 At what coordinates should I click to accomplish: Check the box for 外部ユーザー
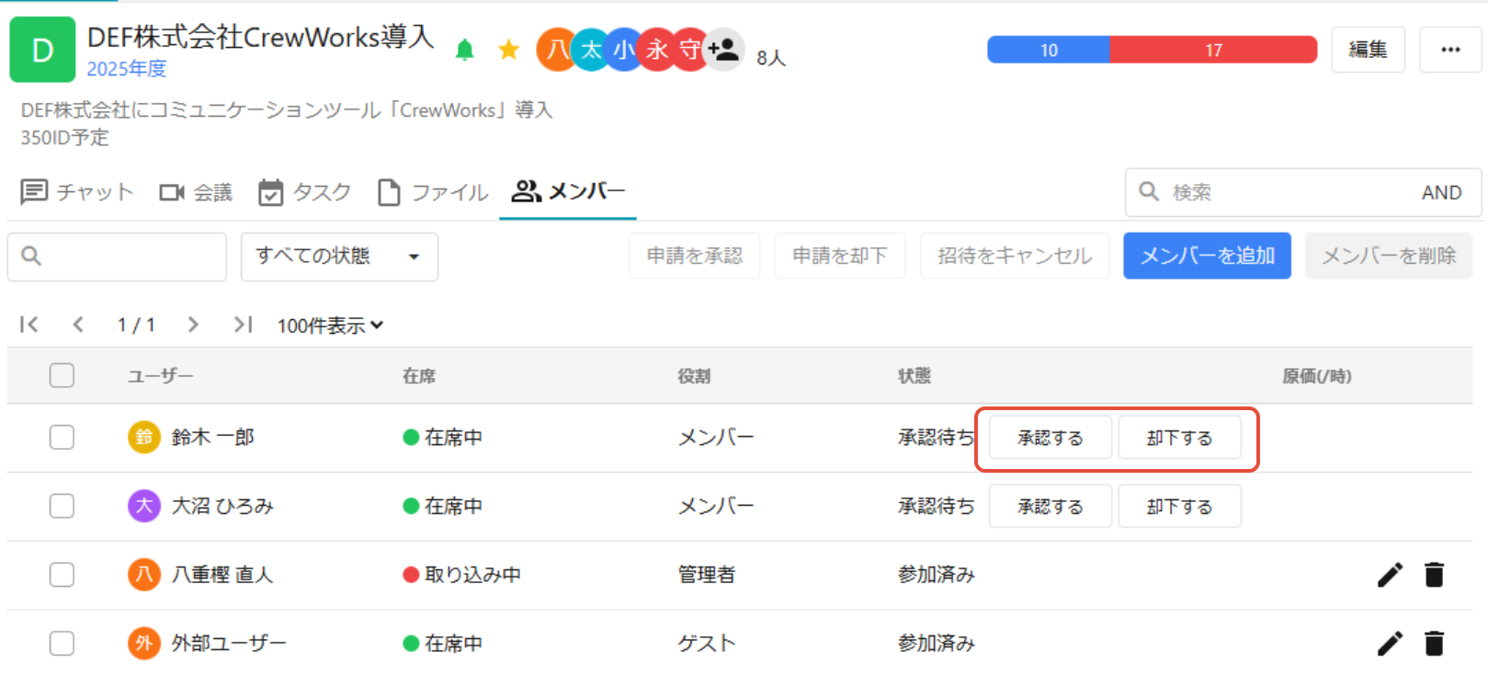pos(62,643)
